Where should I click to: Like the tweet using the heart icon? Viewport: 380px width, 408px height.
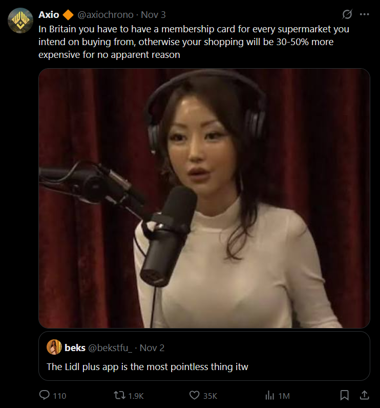click(195, 395)
